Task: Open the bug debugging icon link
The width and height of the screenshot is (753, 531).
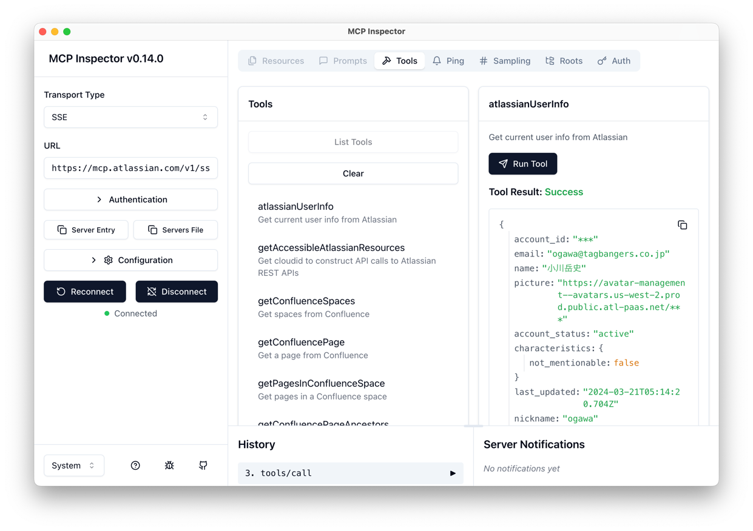Action: [169, 466]
